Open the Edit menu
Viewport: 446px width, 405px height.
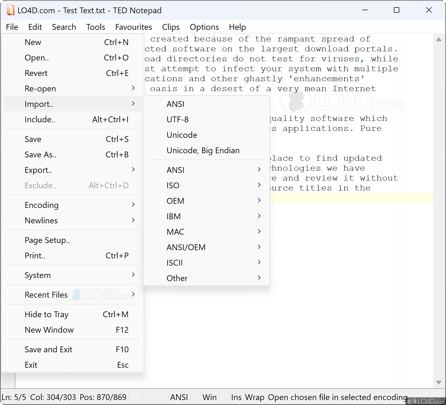pyautogui.click(x=35, y=27)
